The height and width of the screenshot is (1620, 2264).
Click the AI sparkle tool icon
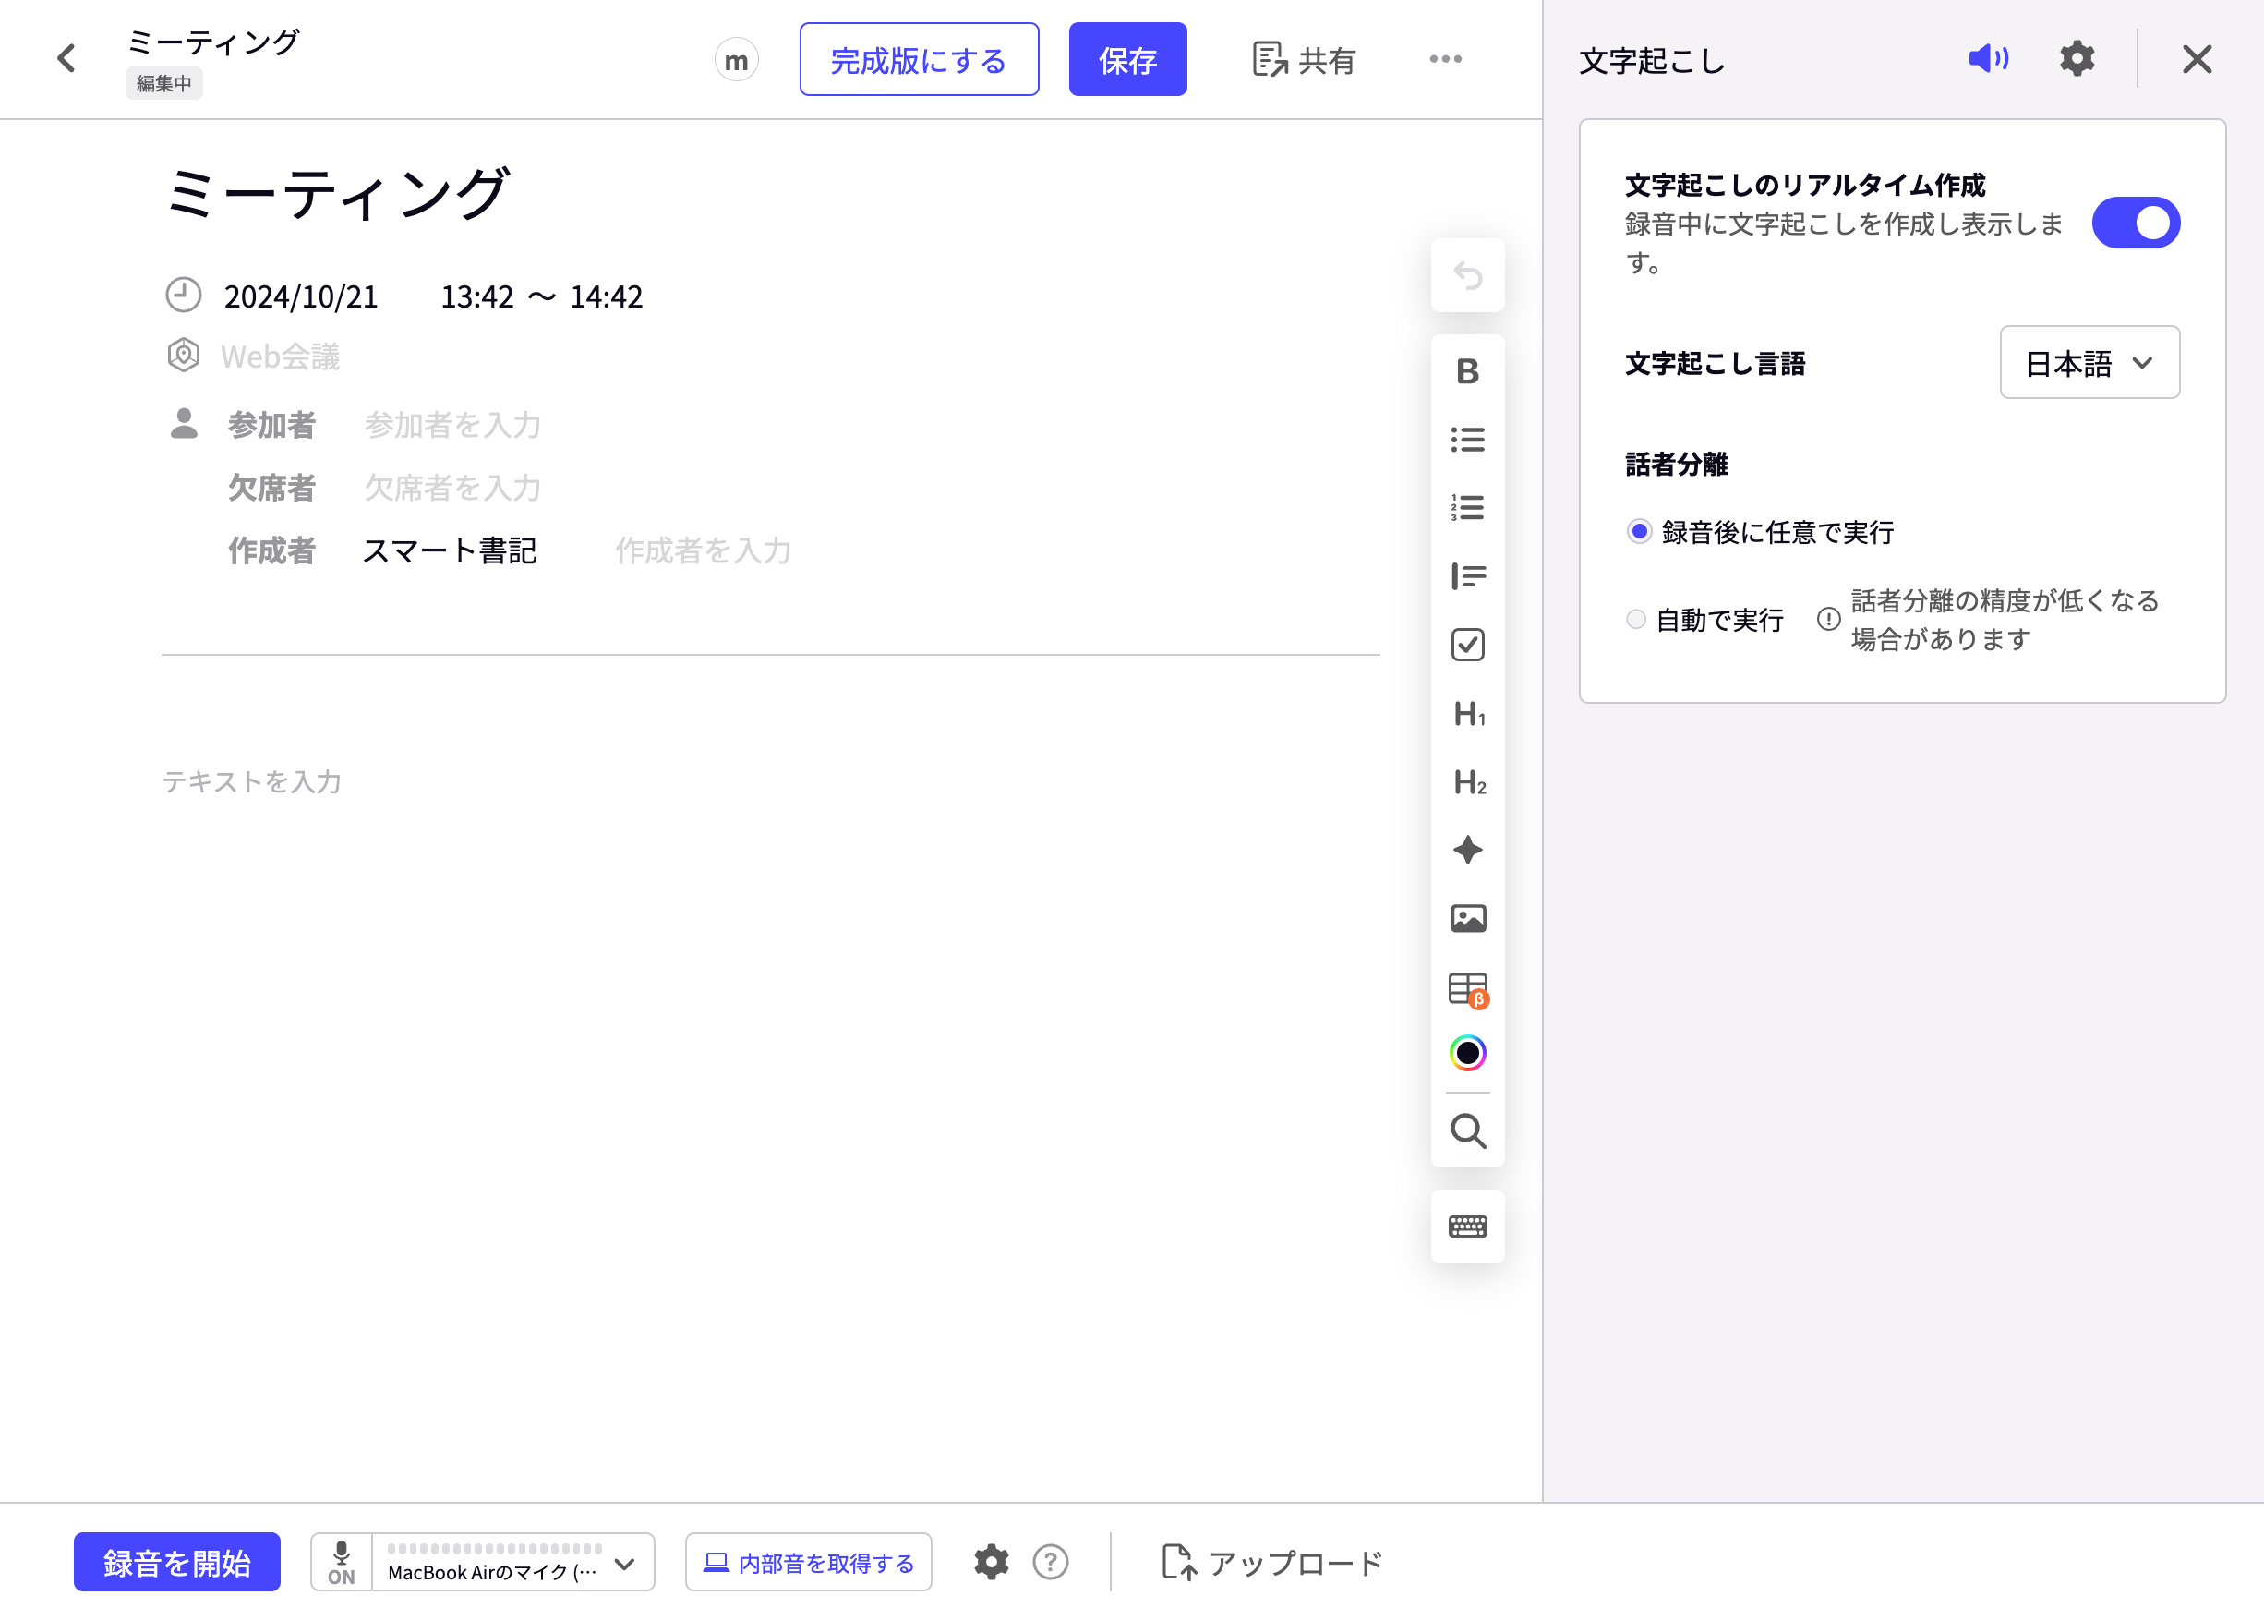(1467, 850)
